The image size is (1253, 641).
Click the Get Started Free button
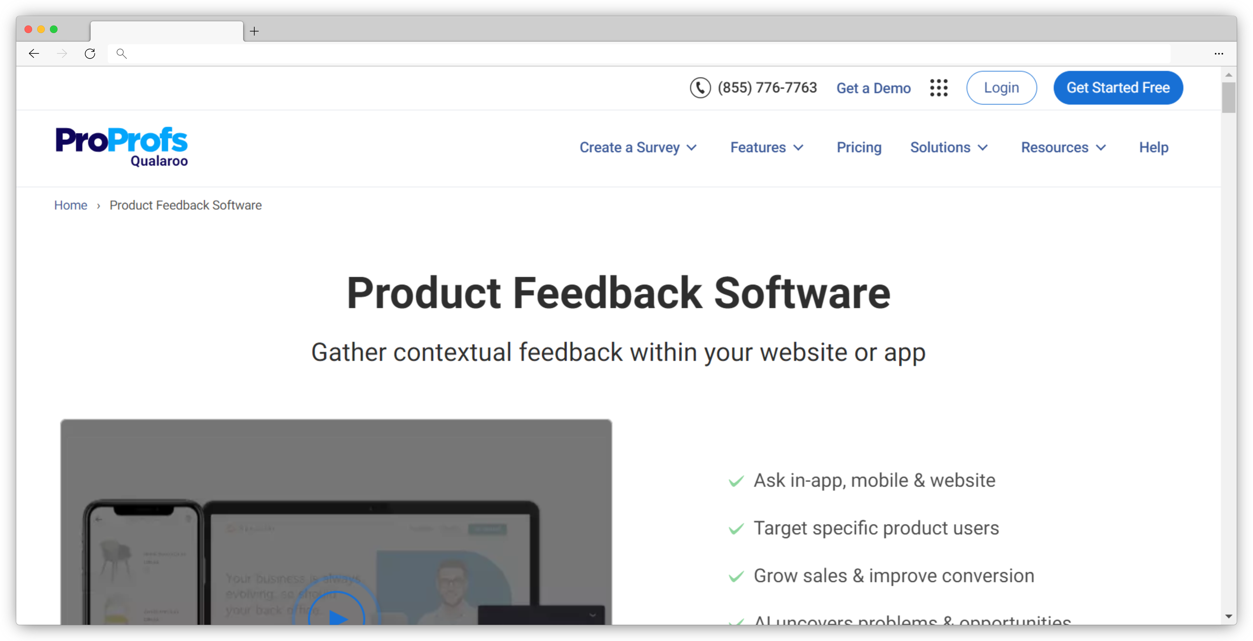coord(1119,87)
